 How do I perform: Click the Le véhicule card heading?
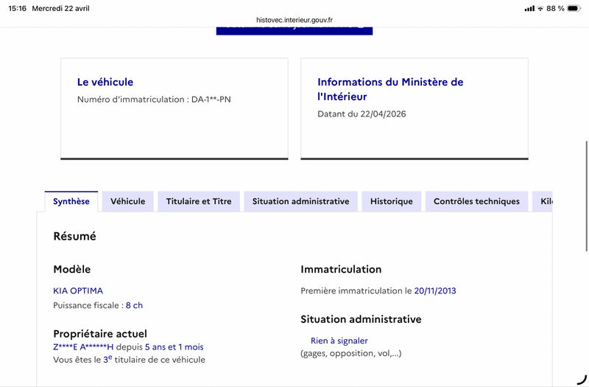(x=105, y=82)
